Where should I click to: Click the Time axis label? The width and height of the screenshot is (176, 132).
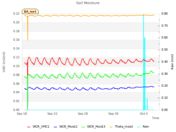[156, 118]
